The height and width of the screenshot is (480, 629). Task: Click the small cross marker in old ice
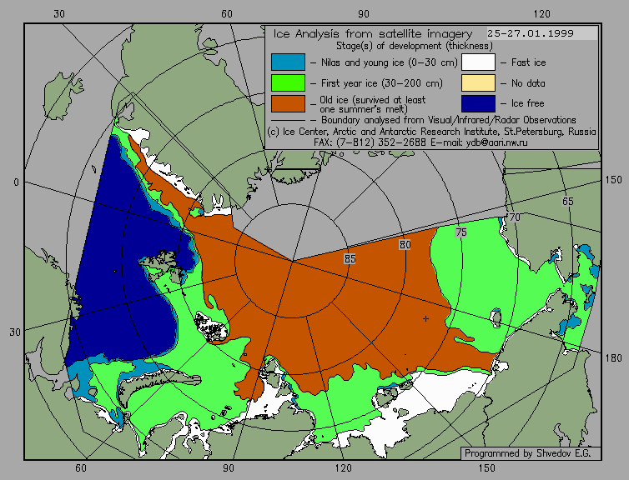(425, 319)
